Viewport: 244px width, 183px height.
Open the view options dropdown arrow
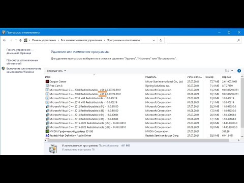click(232, 71)
